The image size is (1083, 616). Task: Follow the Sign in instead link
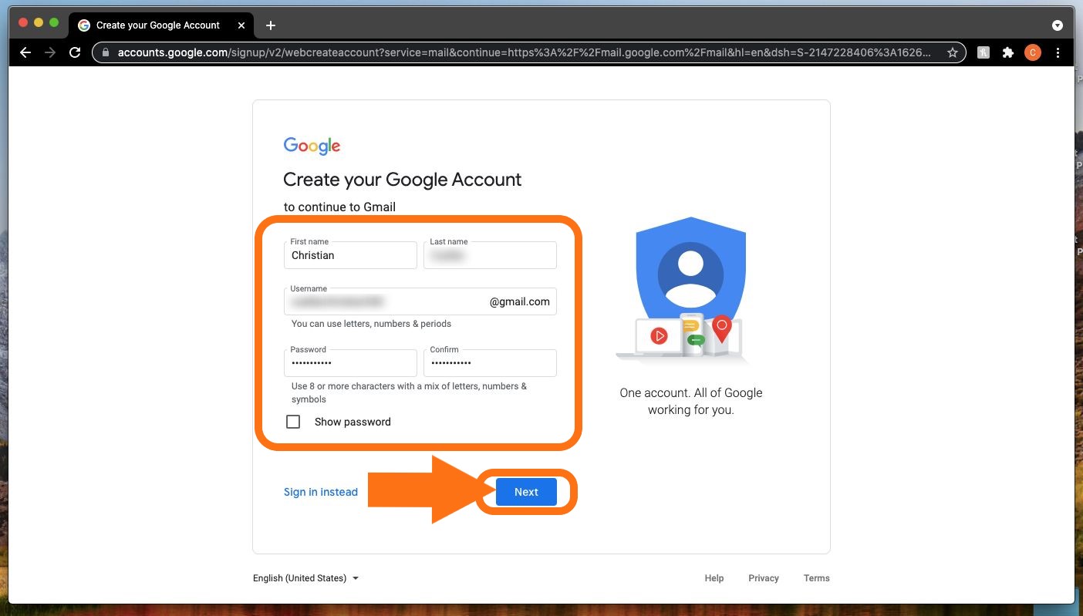click(x=321, y=492)
